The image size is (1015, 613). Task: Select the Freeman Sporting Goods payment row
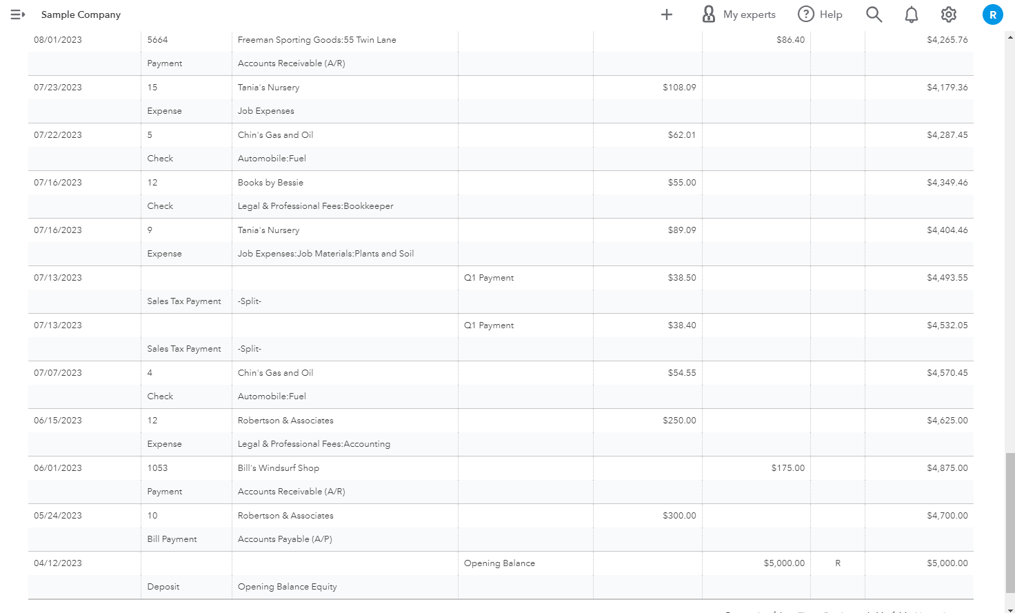[316, 40]
